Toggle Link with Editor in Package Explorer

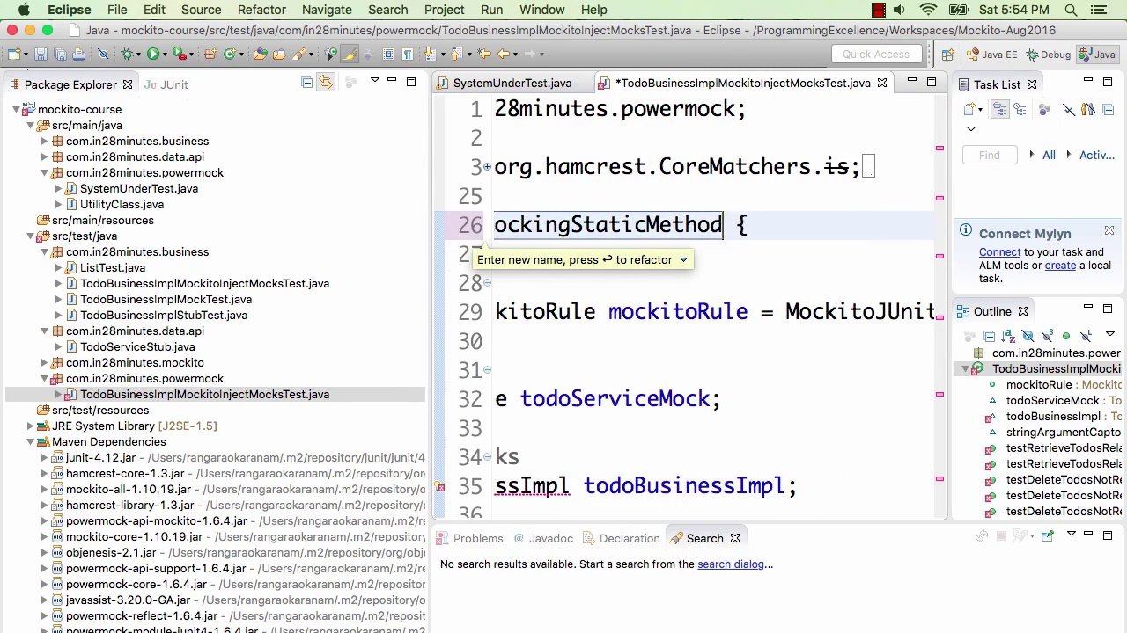[326, 83]
